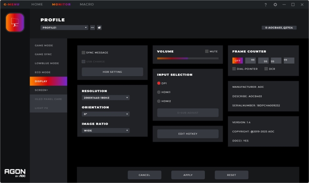Switch to the Macro tab
Image resolution: width=309 pixels, height=183 pixels.
[x=87, y=5]
